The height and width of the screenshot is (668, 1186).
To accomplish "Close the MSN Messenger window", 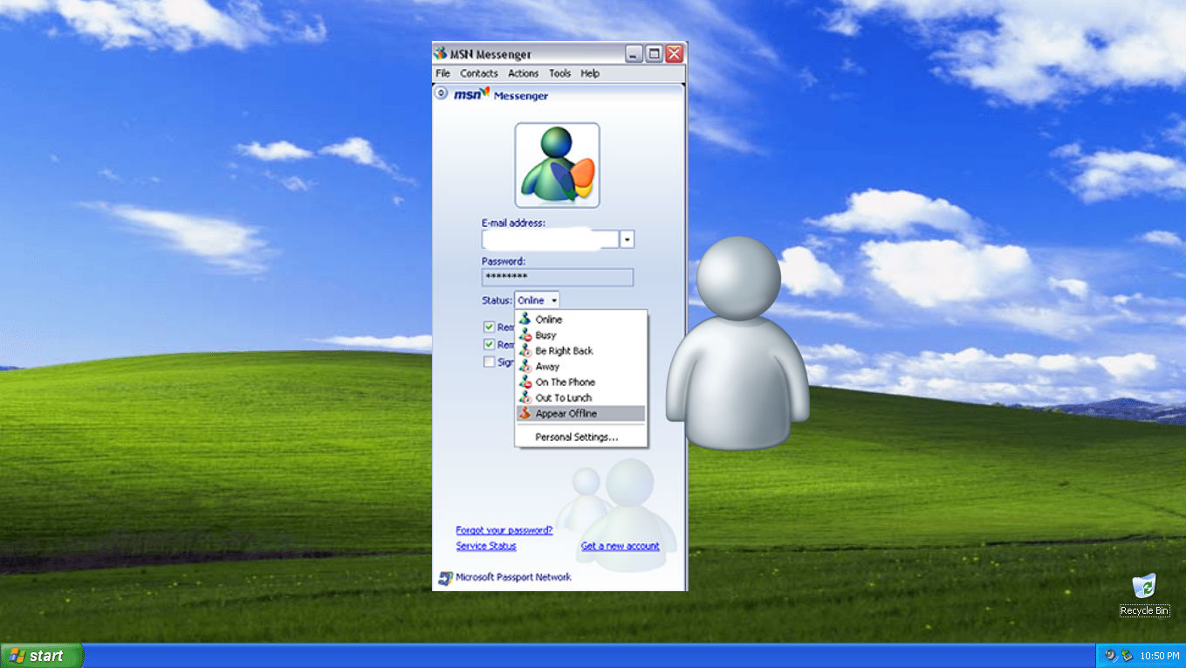I will tap(674, 54).
